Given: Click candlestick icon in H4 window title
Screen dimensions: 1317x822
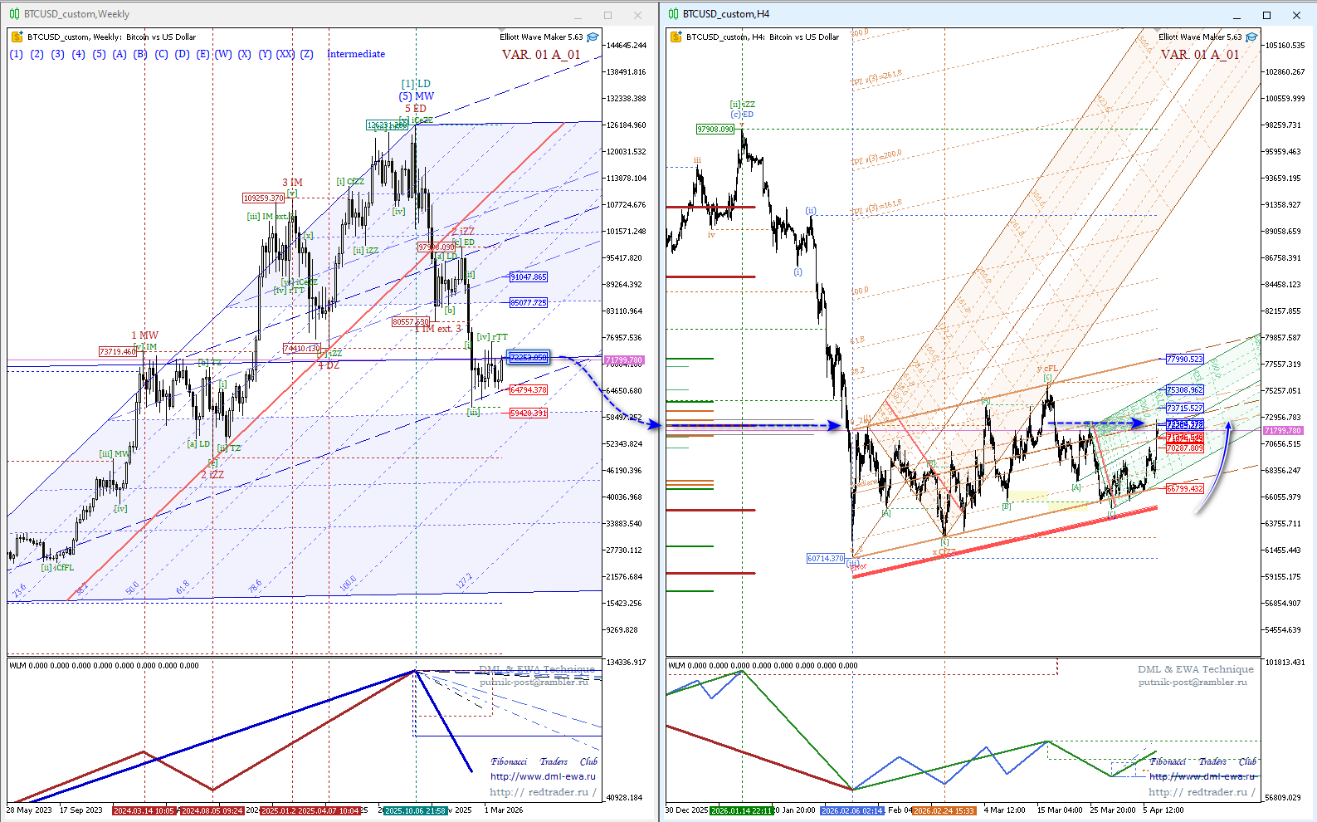Looking at the screenshot, I should [x=673, y=14].
